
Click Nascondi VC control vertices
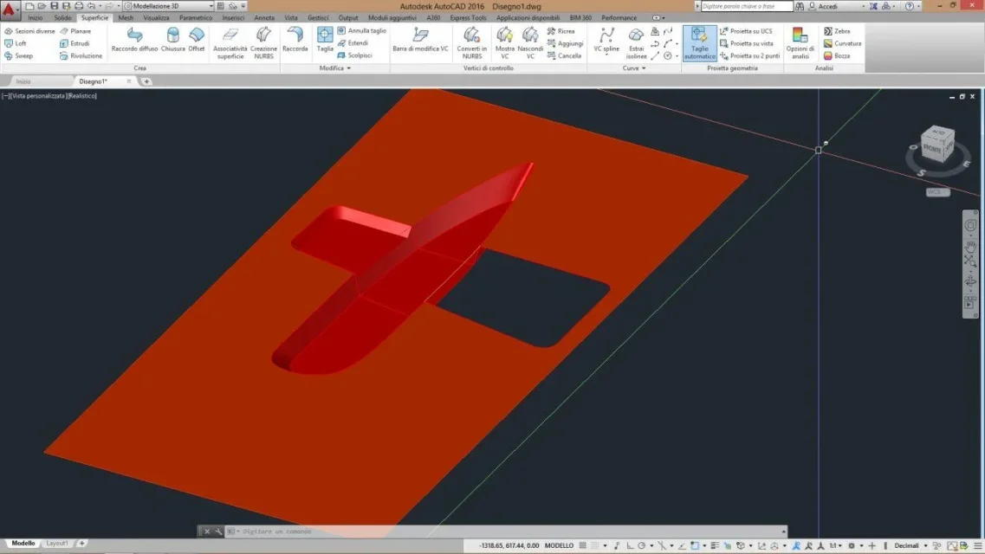click(x=530, y=42)
